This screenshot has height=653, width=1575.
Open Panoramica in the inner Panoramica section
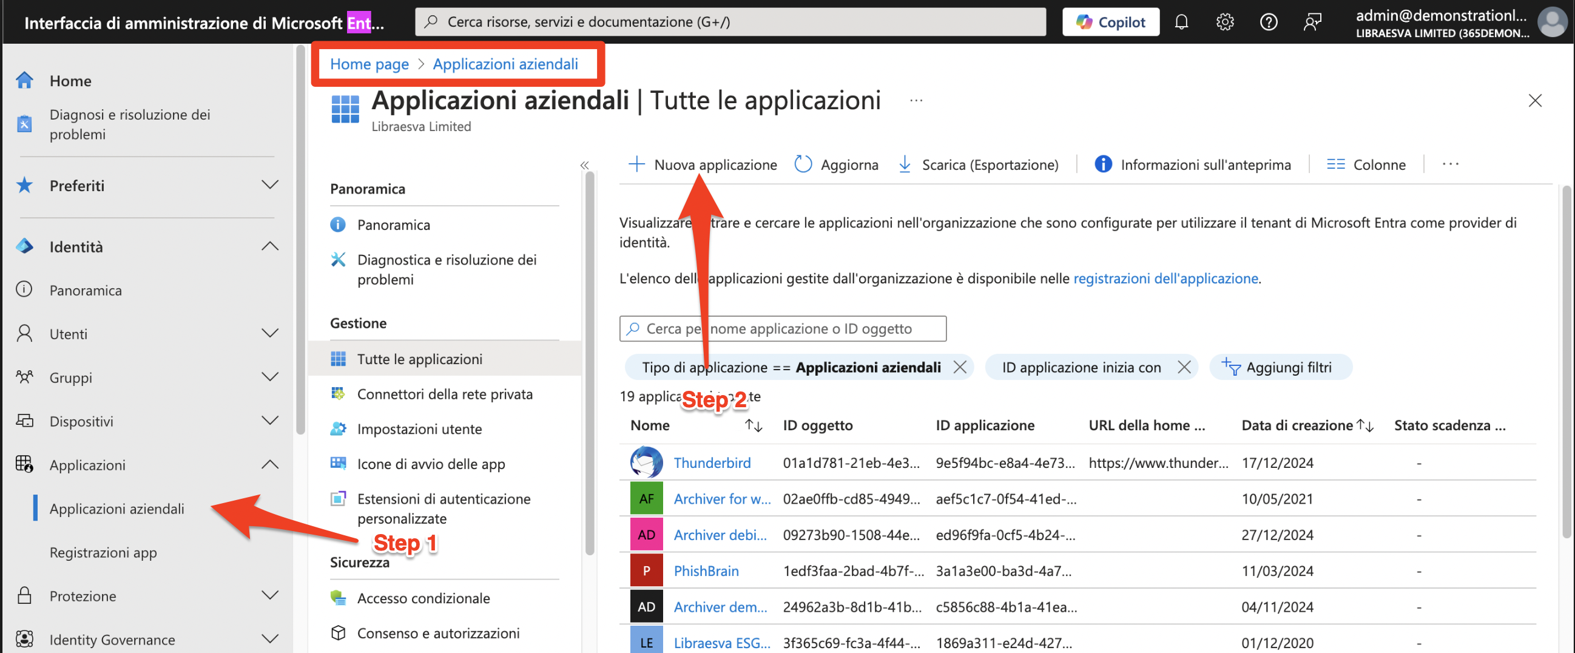point(394,225)
